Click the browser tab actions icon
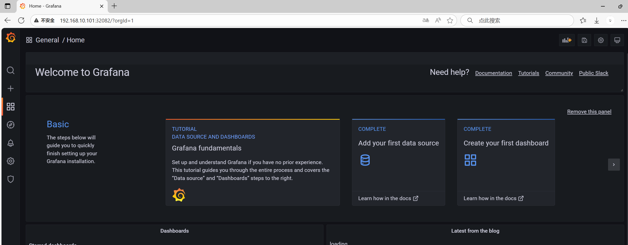Screen dimensions: 628x245 coord(8,6)
